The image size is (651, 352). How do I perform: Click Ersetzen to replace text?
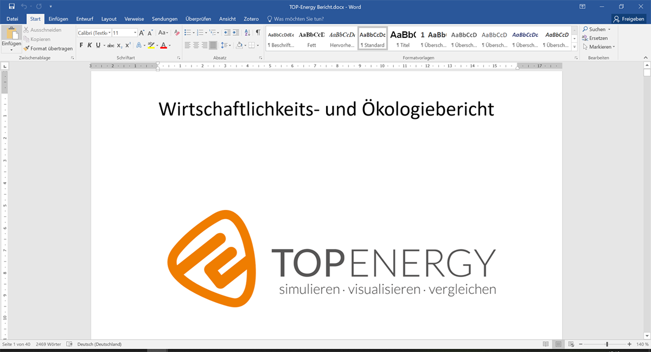[595, 38]
